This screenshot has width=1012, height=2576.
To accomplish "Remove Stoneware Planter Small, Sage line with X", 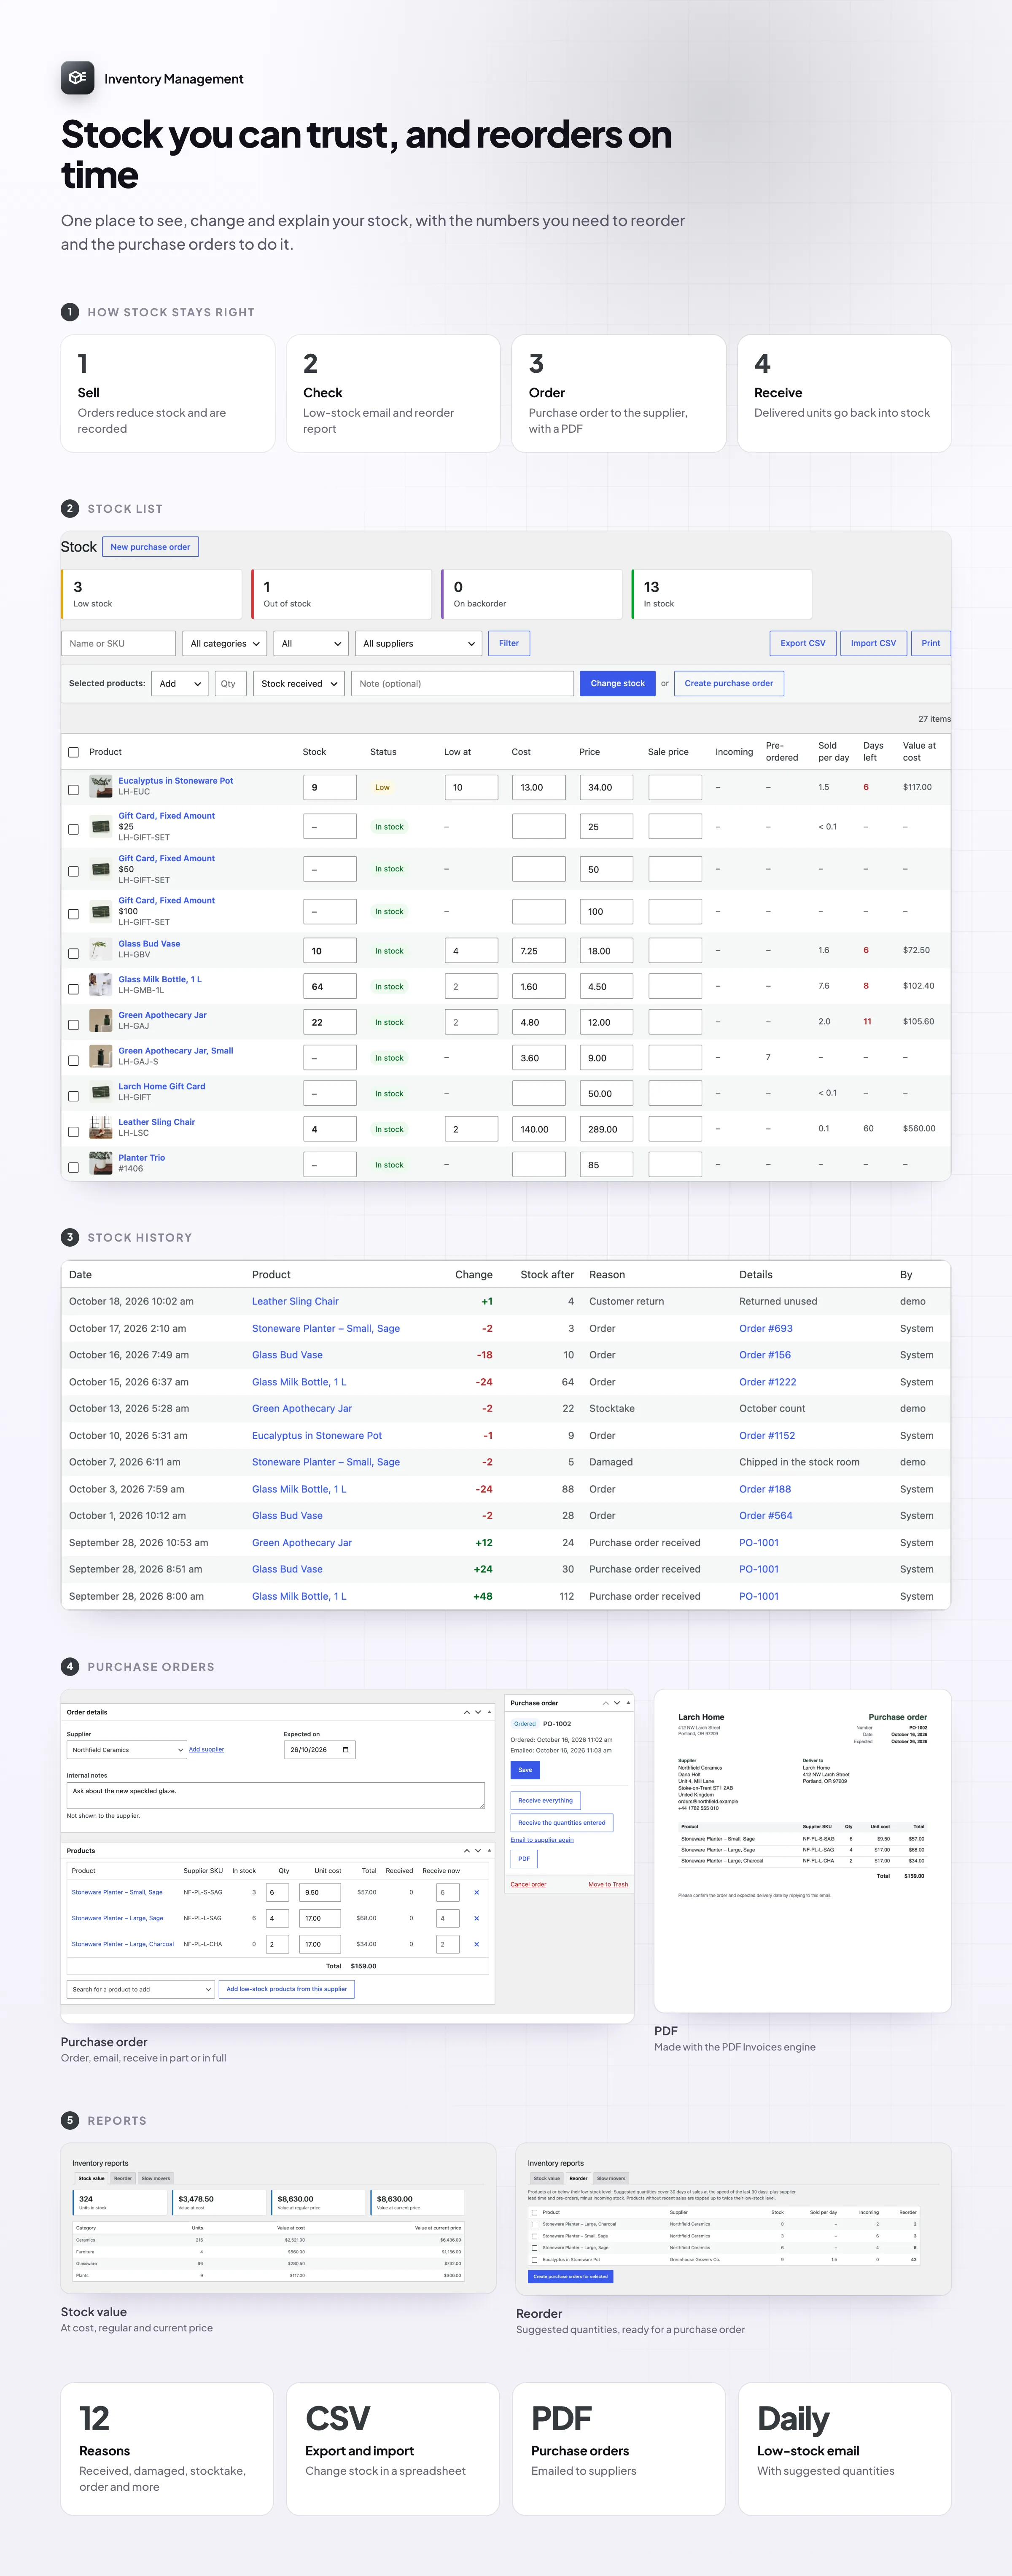I will (476, 1892).
